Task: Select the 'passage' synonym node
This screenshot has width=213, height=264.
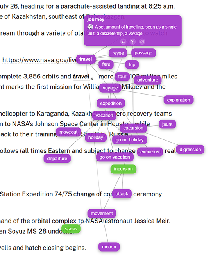Action: pos(143,53)
